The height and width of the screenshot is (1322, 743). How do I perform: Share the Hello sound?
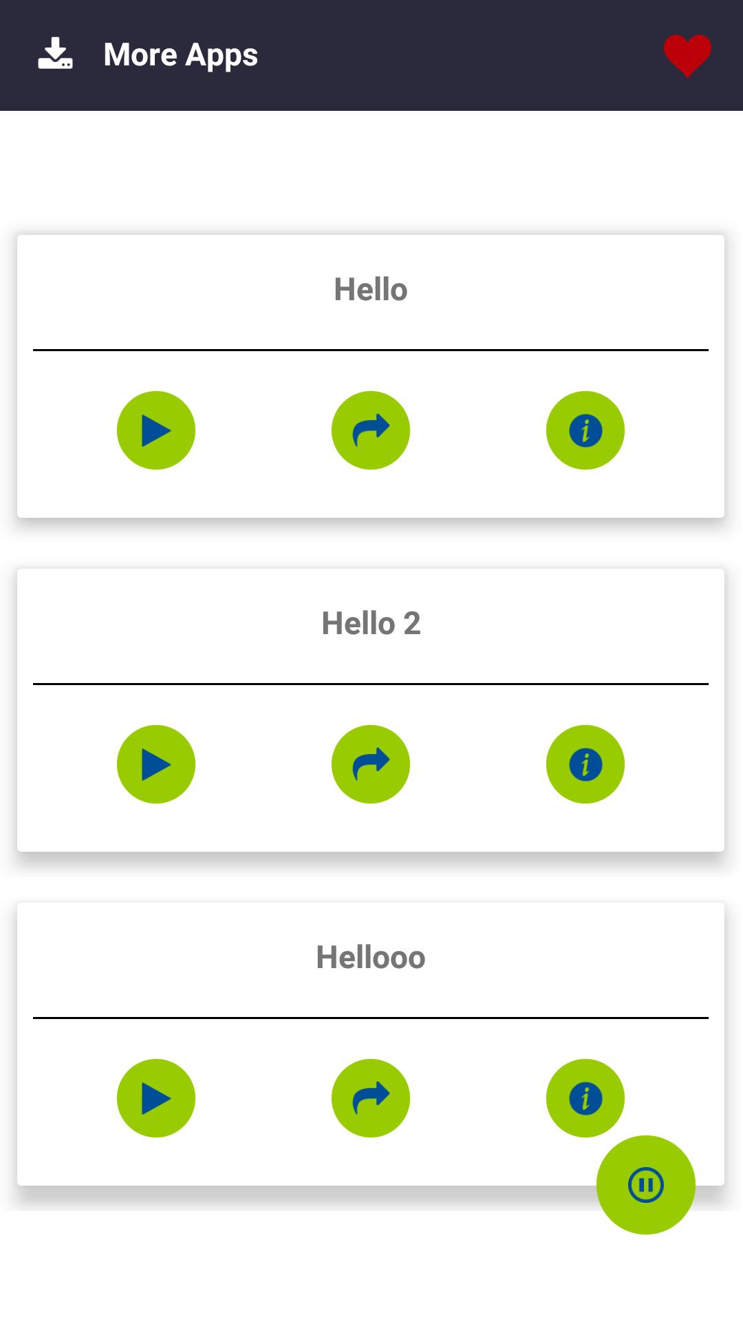371,430
